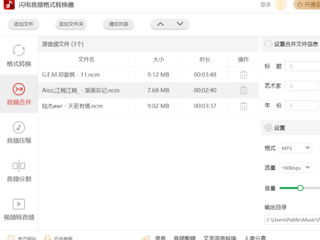This screenshot has height=240, width=320.
Task: Select file row Aioz,江楠江楠_ - 渐渐忘记.ncm
Action: point(149,90)
